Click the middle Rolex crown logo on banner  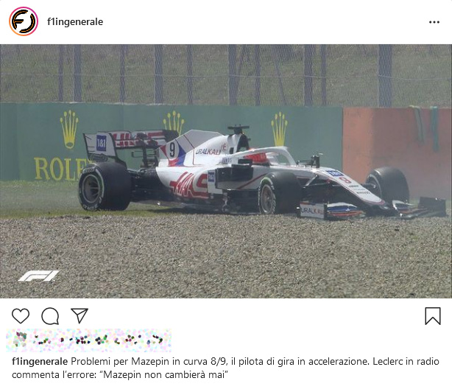(x=174, y=122)
